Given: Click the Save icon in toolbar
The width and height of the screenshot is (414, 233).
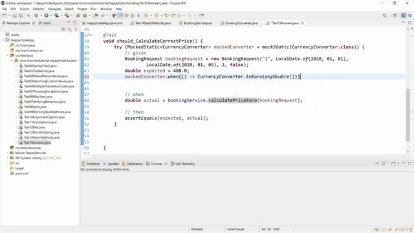Looking at the screenshot, I should 14,16.
